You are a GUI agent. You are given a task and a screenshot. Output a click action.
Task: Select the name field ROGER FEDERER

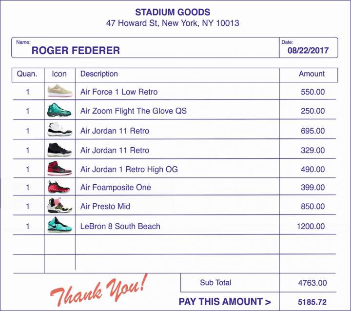pos(76,51)
